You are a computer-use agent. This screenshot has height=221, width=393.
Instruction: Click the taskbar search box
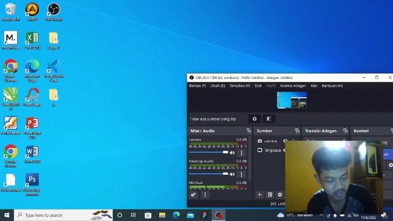coord(63,215)
